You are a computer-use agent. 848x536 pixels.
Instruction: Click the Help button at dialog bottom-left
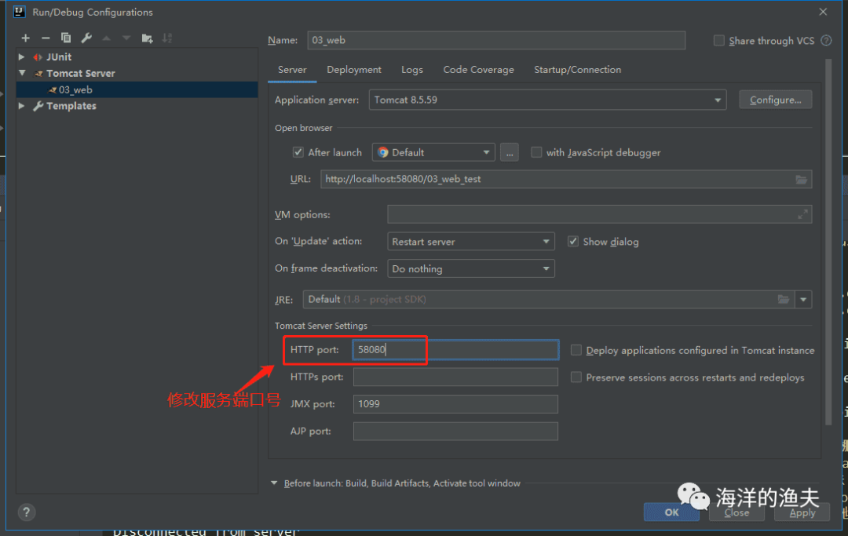(26, 512)
